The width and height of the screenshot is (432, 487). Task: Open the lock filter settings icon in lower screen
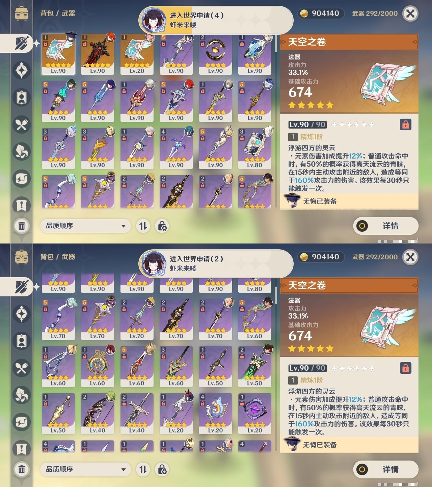(x=162, y=469)
